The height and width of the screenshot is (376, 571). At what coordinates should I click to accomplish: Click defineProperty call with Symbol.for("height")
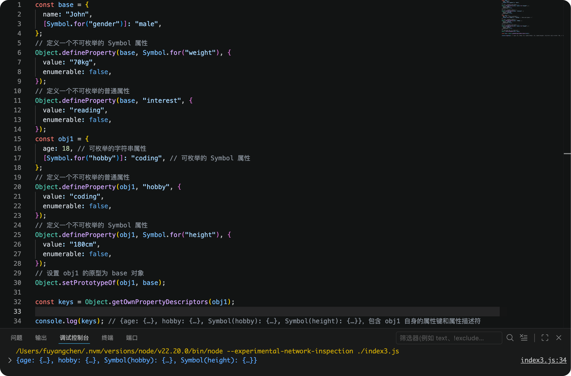pyautogui.click(x=133, y=235)
